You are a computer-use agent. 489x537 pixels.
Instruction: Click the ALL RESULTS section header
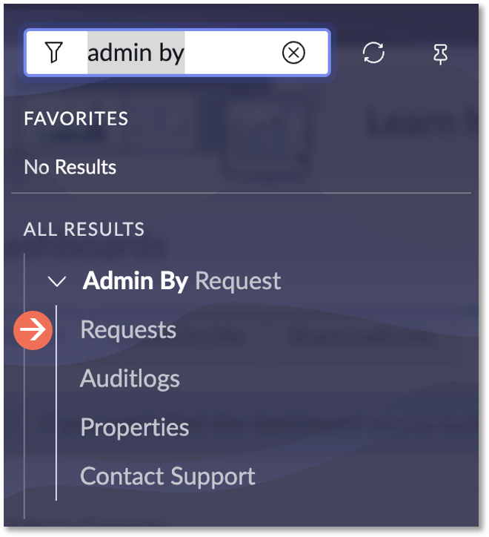84,229
